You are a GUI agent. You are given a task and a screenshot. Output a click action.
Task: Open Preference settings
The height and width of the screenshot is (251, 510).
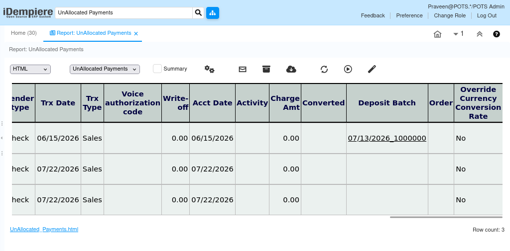coord(409,15)
